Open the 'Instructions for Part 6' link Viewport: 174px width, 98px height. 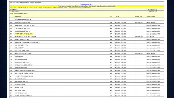[x=86, y=4]
